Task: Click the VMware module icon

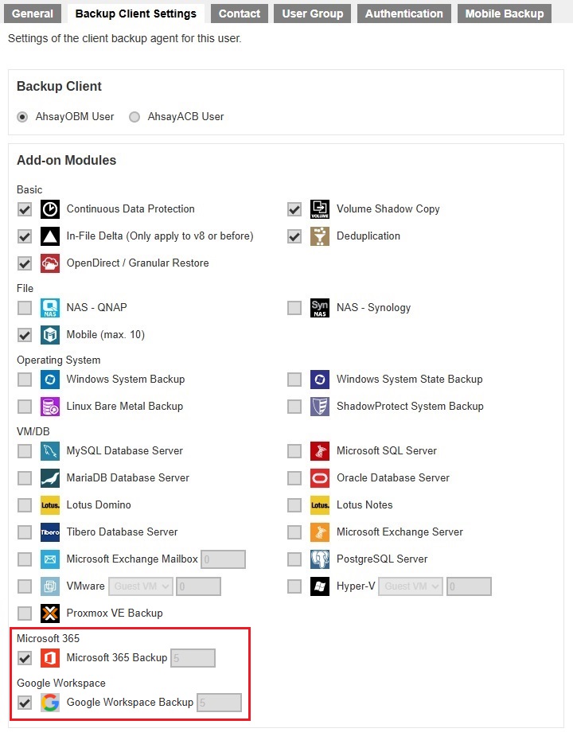Action: pyautogui.click(x=50, y=586)
